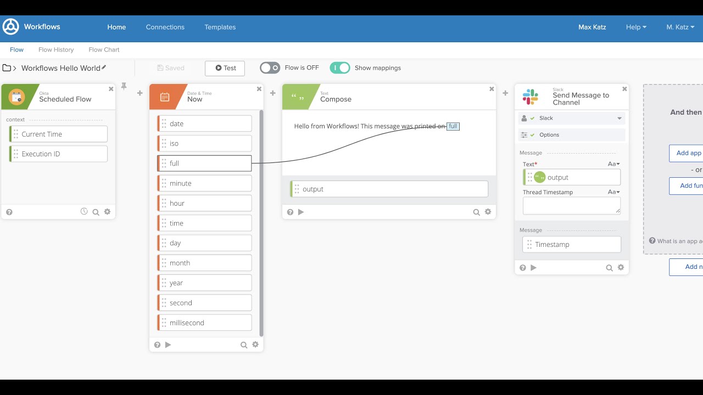703x395 pixels.
Task: Click the Saved button
Action: coord(171,68)
